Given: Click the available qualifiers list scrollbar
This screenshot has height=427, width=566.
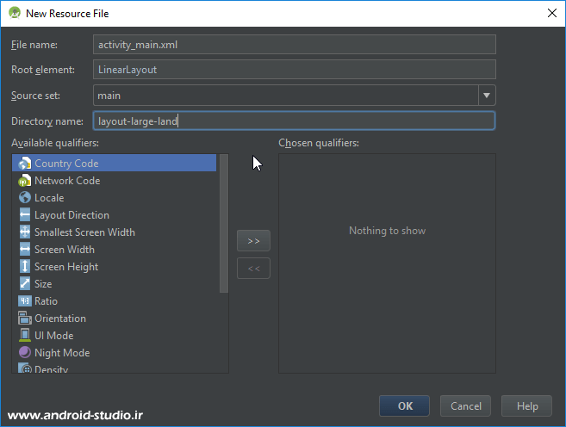Looking at the screenshot, I should 224,224.
